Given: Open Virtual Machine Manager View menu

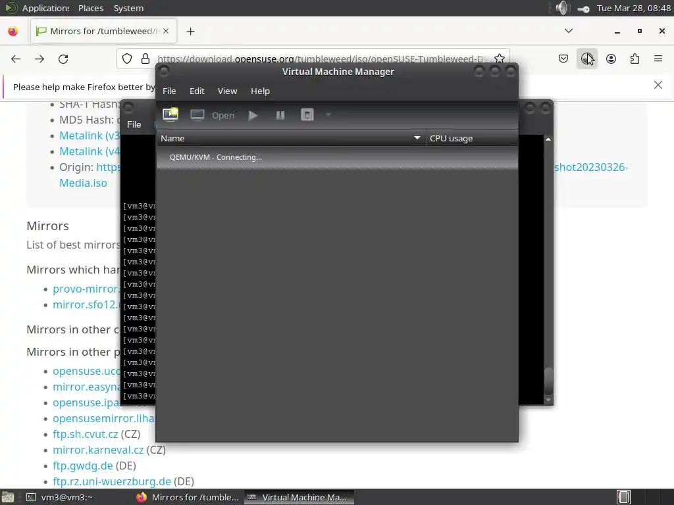Looking at the screenshot, I should [x=227, y=91].
